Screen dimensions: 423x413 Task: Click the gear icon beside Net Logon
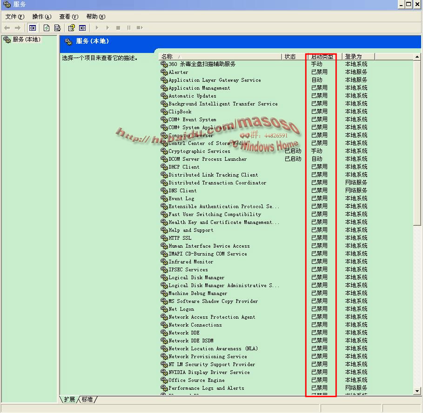pyautogui.click(x=164, y=309)
